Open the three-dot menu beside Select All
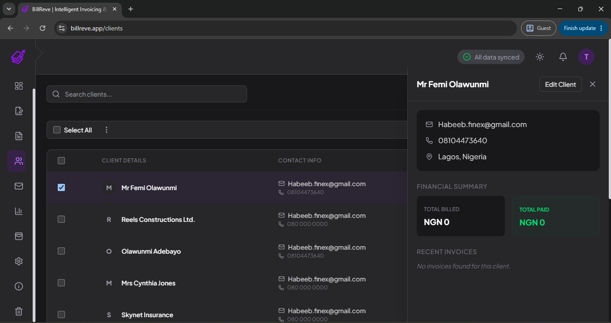The width and height of the screenshot is (611, 323). (107, 130)
